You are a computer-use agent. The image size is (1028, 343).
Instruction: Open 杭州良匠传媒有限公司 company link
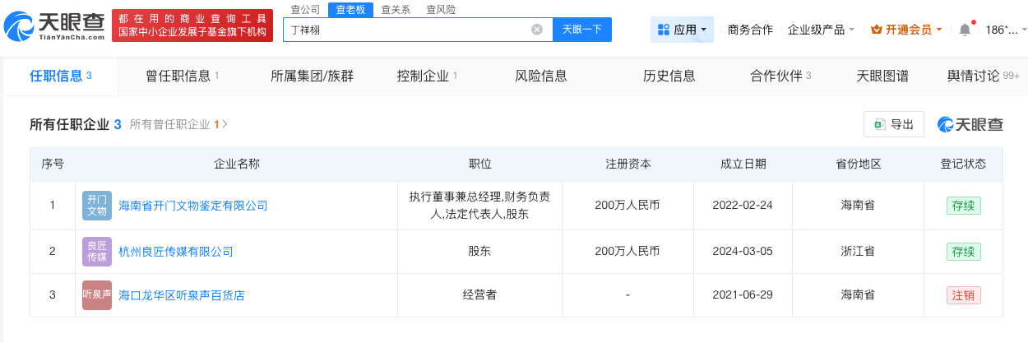[176, 252]
